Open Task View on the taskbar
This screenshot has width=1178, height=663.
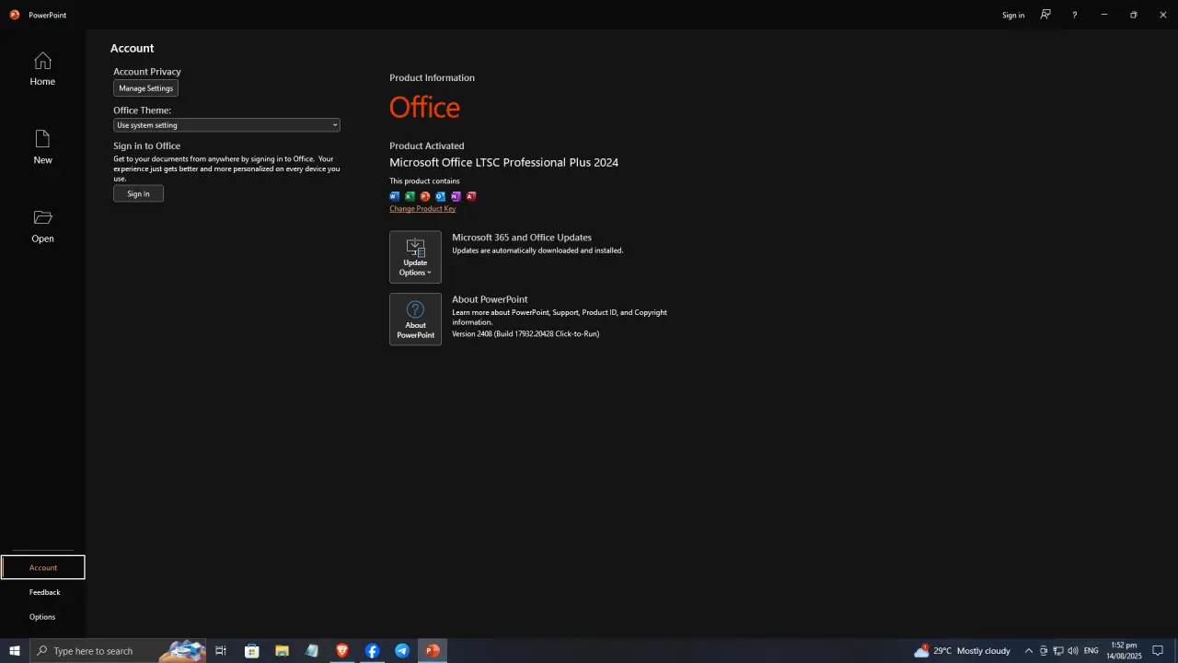point(221,651)
